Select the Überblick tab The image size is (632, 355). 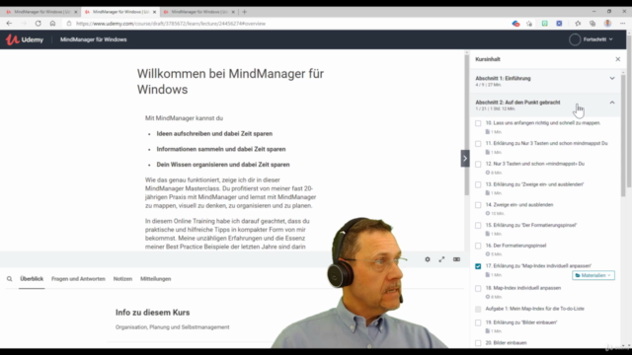pyautogui.click(x=32, y=278)
